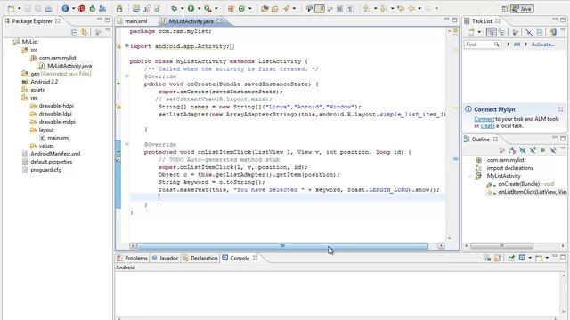
Task: Switch to the Problems tab
Action: pos(133,258)
